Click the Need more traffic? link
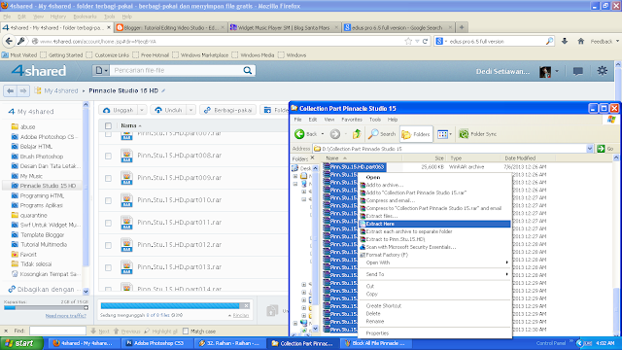Image resolution: width=622 pixels, height=350 pixels. click(x=65, y=316)
